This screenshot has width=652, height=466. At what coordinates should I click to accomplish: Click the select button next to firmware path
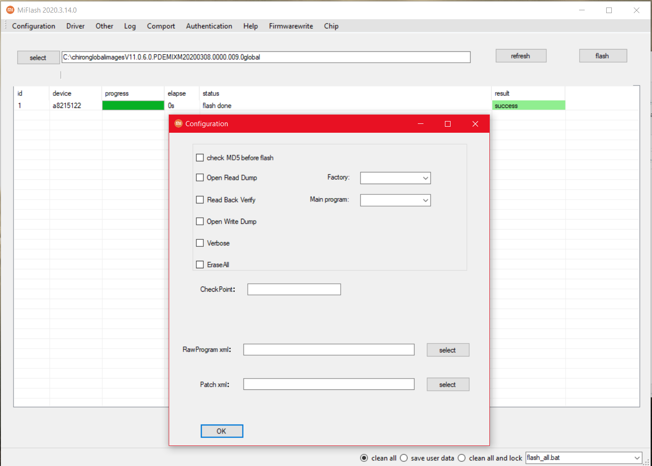click(x=38, y=57)
